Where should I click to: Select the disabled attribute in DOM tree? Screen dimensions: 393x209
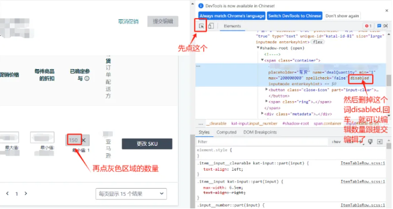(359, 78)
